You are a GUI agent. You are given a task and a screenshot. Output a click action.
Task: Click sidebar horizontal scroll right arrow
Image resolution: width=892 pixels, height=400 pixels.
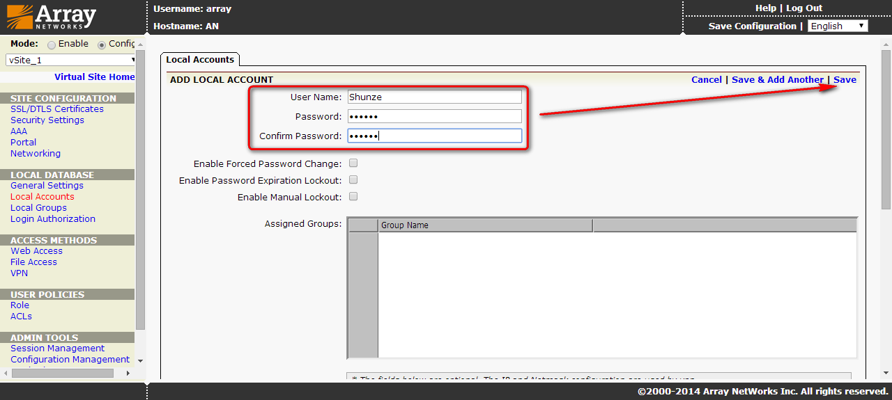click(x=127, y=374)
